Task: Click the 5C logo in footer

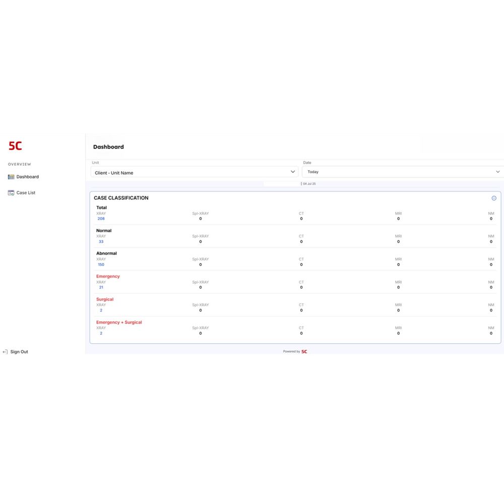Action: 304,352
